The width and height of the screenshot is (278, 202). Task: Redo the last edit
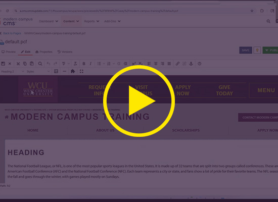tap(55, 64)
